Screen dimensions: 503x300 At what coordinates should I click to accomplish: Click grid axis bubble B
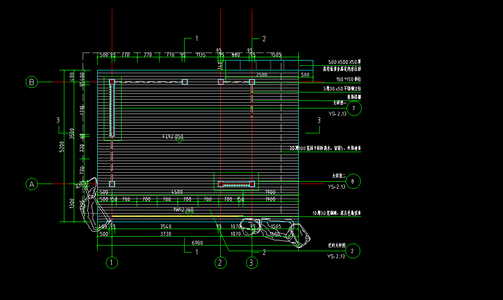pyautogui.click(x=32, y=82)
